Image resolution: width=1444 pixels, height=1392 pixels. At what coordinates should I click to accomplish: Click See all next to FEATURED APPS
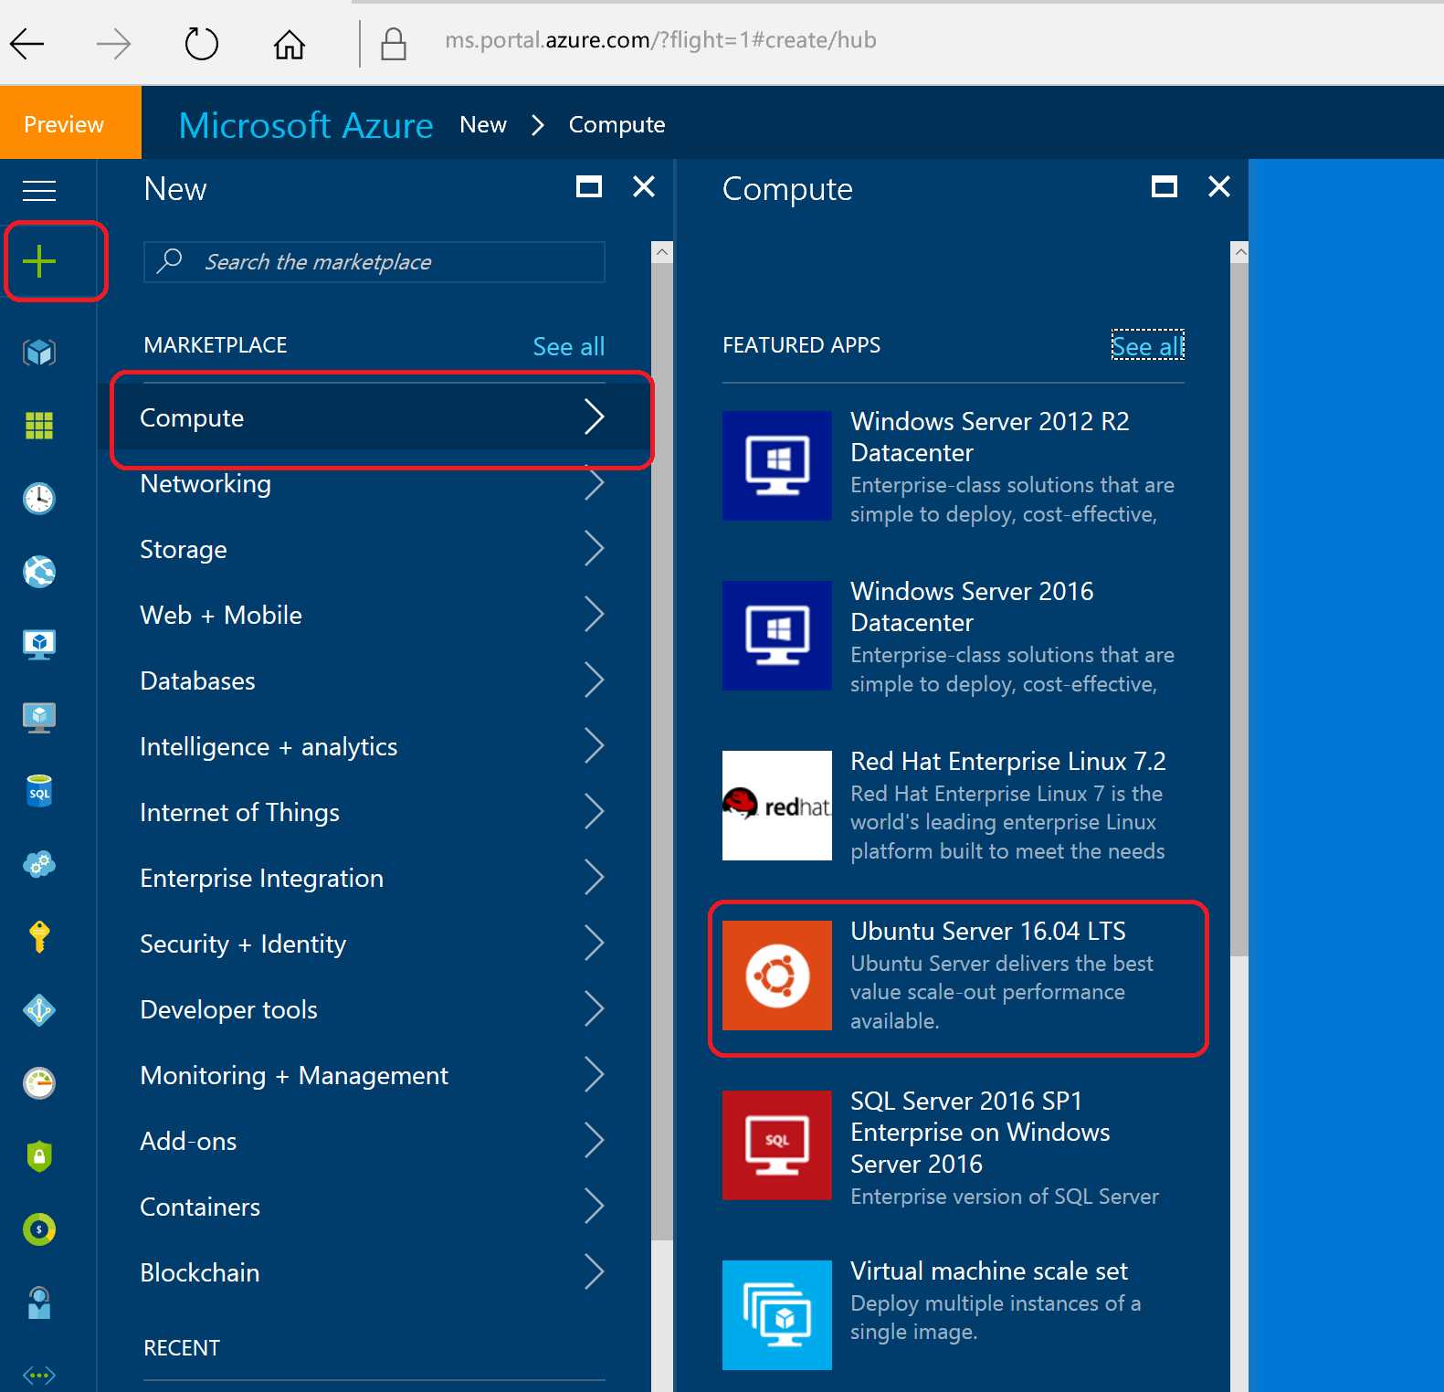1148,346
